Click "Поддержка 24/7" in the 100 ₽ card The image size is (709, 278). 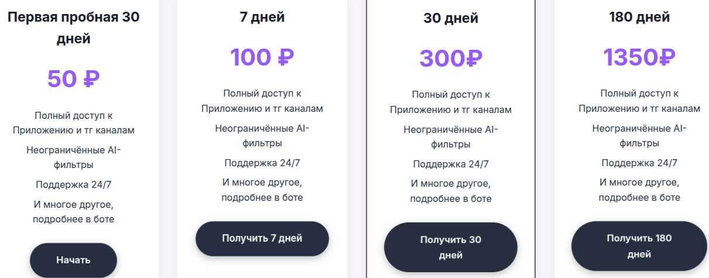pyautogui.click(x=262, y=163)
